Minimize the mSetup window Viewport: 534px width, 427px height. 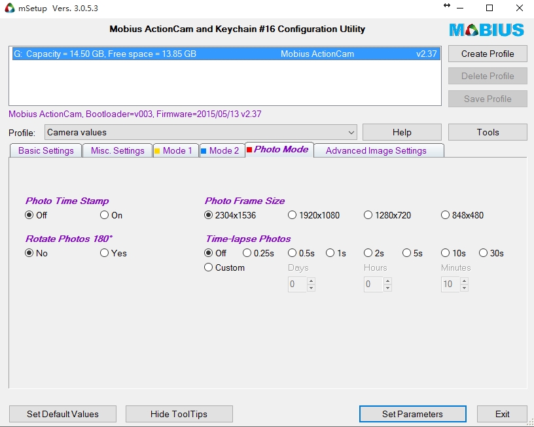460,8
